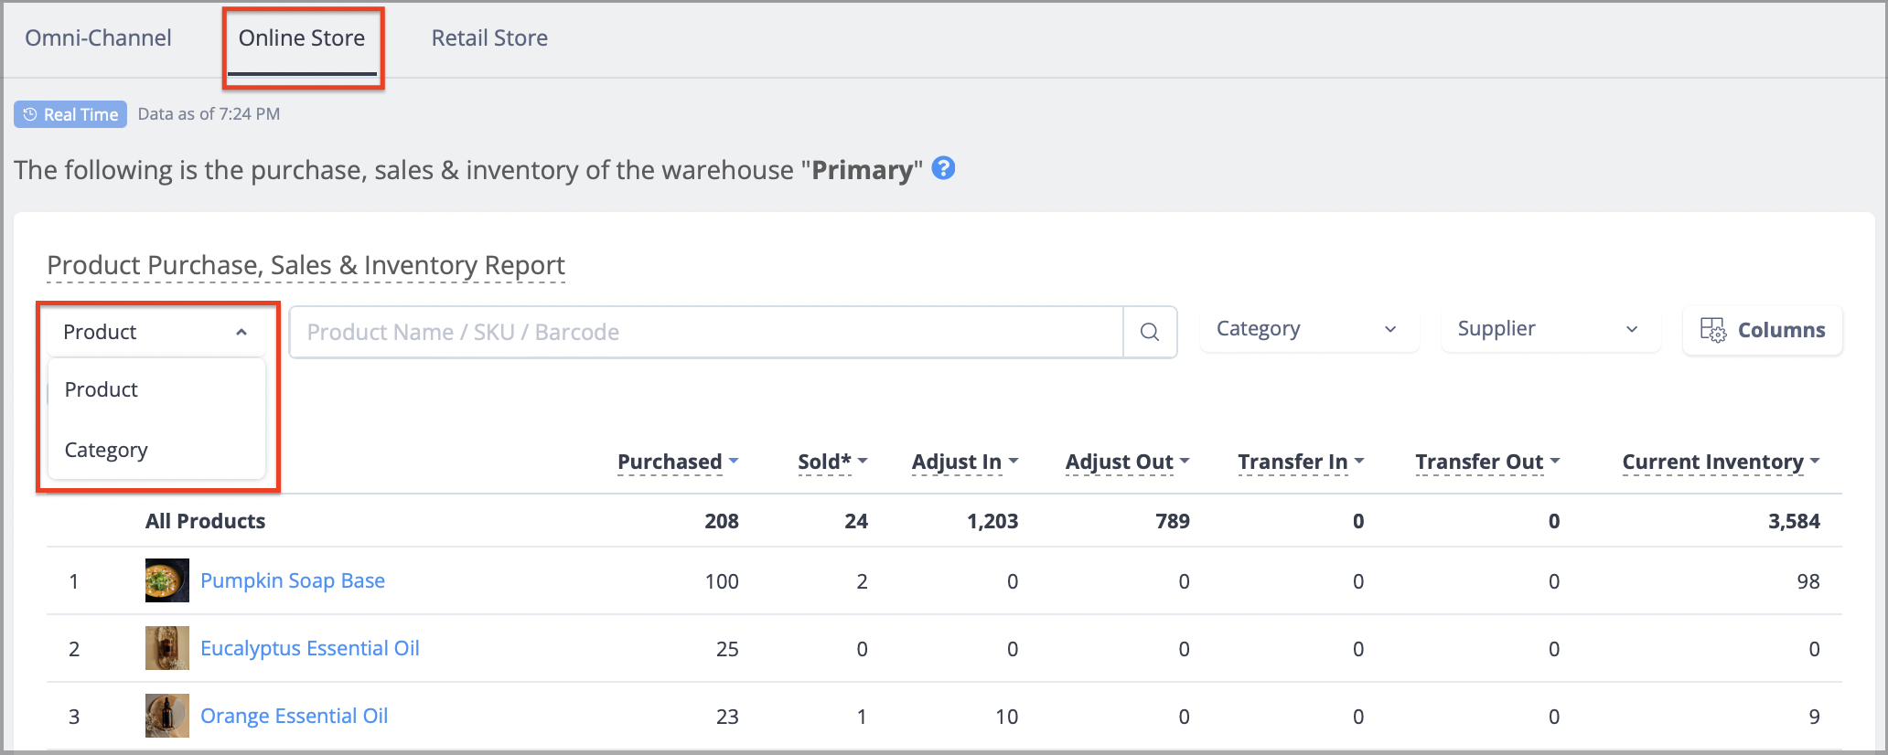Click the Real Time clock badge
Image resolution: width=1888 pixels, height=755 pixels.
click(70, 114)
